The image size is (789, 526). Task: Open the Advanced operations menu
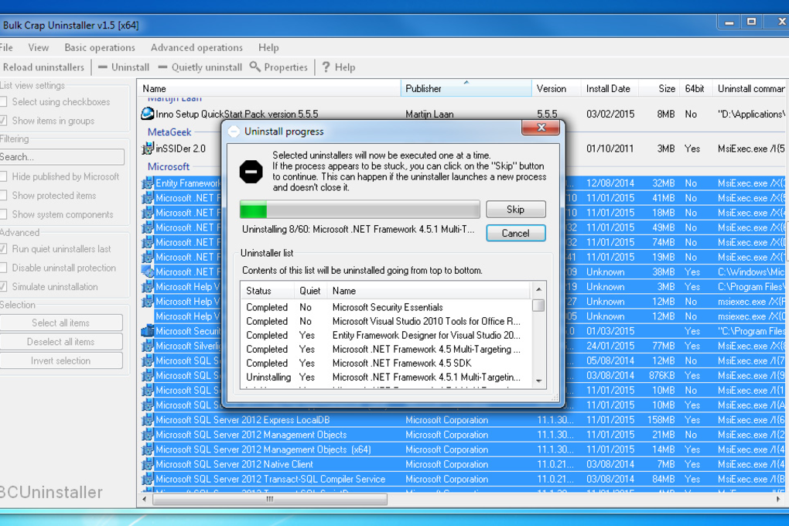pyautogui.click(x=196, y=47)
